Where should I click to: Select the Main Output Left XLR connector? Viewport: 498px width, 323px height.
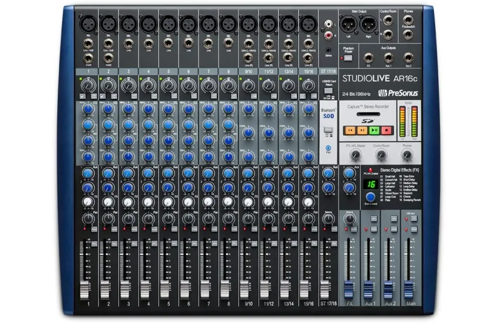[349, 24]
